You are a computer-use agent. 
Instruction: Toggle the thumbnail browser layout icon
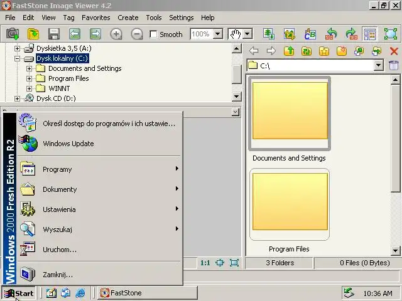370,34
